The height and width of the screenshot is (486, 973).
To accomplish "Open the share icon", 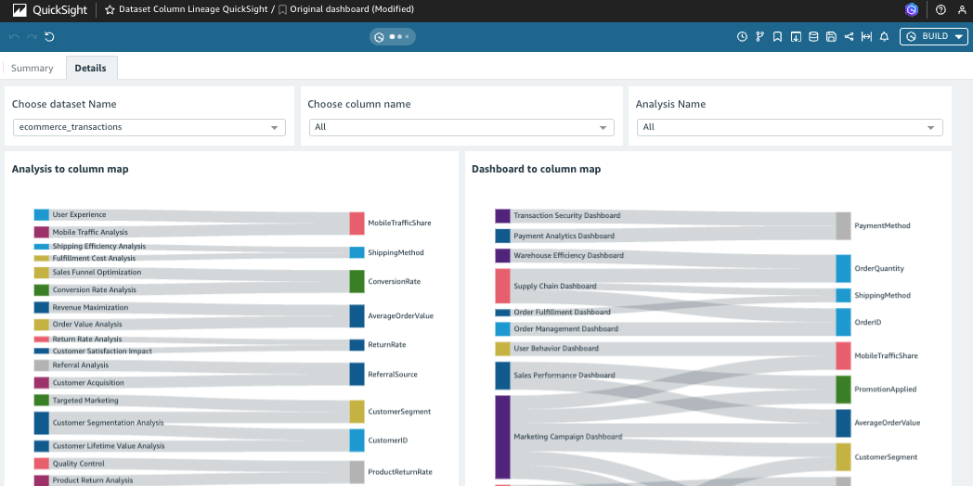I will pyautogui.click(x=849, y=36).
